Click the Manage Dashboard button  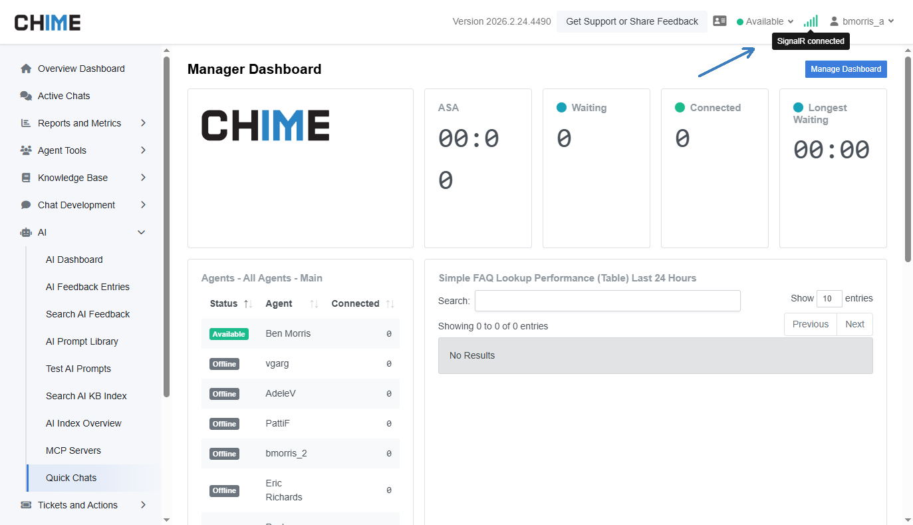(845, 69)
